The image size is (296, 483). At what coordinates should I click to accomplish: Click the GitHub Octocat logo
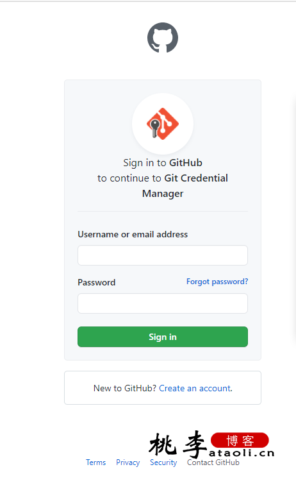(x=163, y=38)
